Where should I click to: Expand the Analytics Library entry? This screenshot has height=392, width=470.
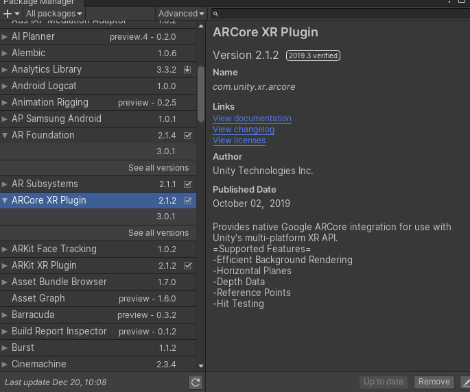(5, 70)
